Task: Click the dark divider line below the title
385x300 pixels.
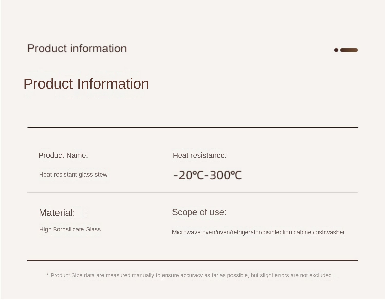Action: tap(192, 127)
